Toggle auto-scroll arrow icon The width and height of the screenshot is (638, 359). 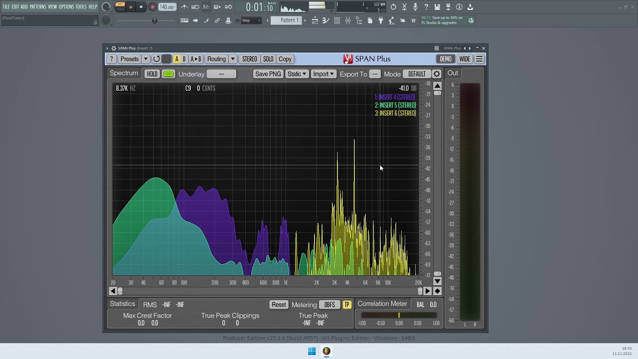[x=195, y=20]
